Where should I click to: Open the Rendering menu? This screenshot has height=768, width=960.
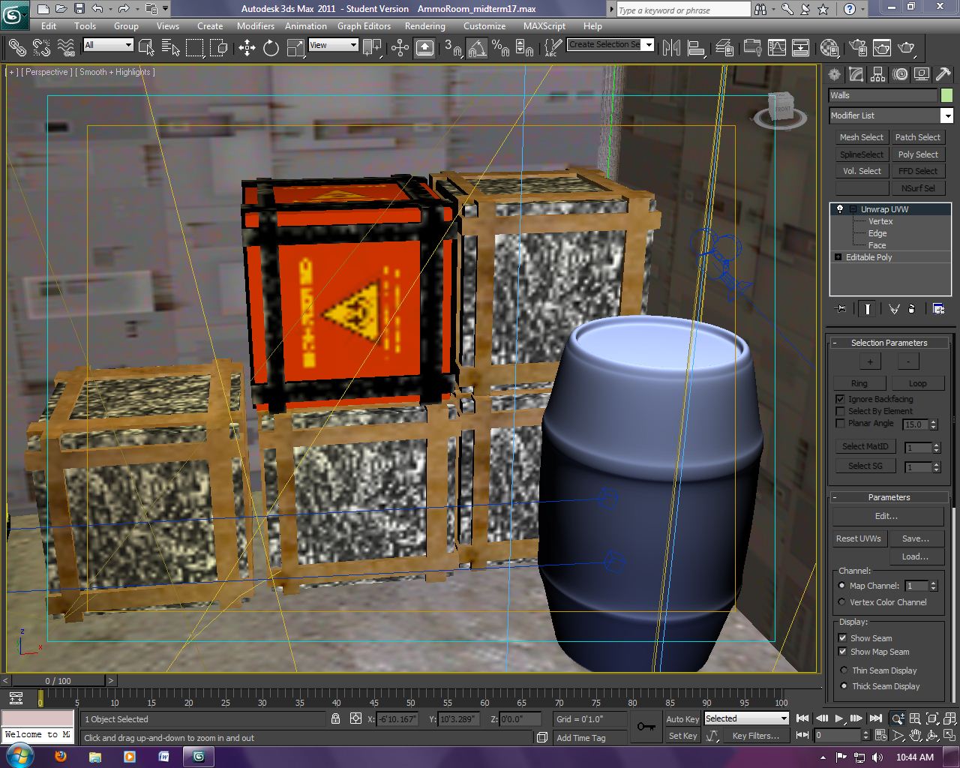pyautogui.click(x=424, y=25)
